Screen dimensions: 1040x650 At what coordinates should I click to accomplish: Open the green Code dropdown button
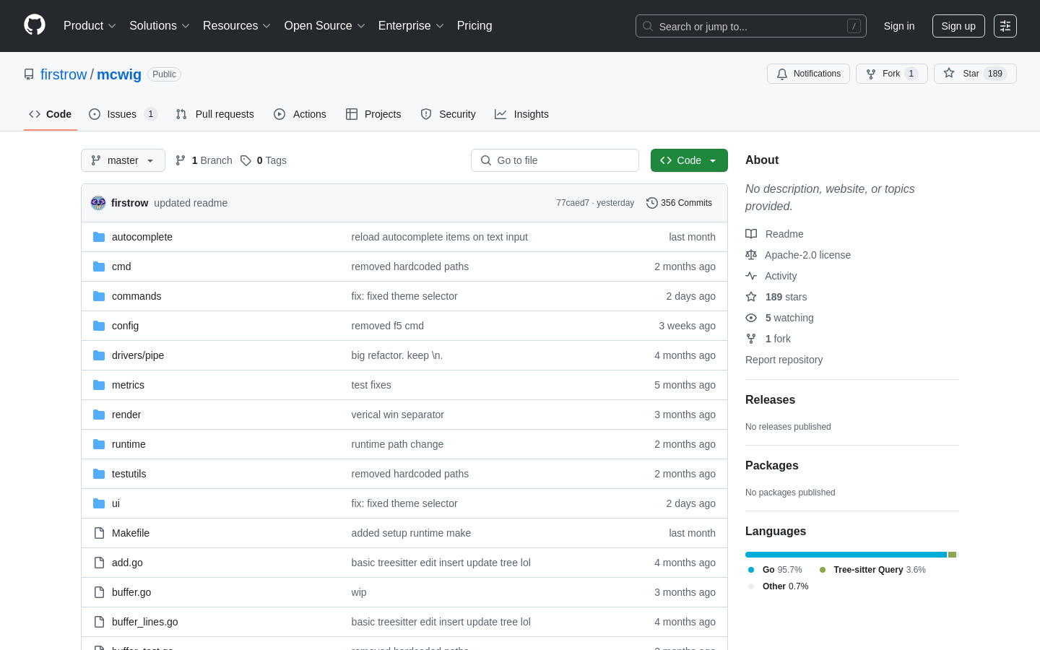[689, 160]
